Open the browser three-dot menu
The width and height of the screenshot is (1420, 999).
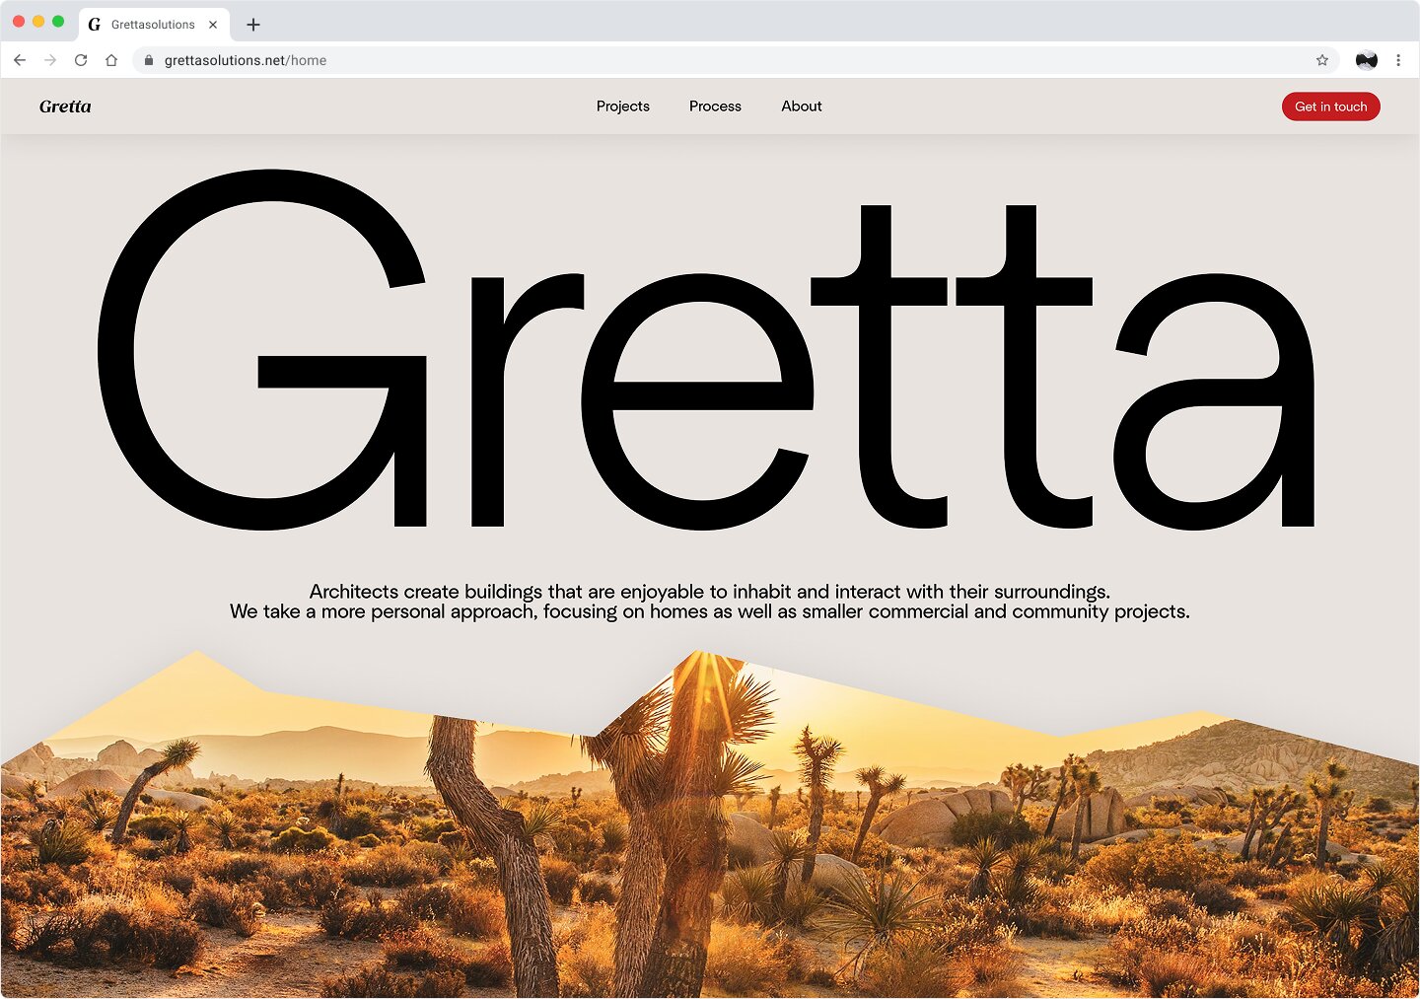click(x=1398, y=60)
